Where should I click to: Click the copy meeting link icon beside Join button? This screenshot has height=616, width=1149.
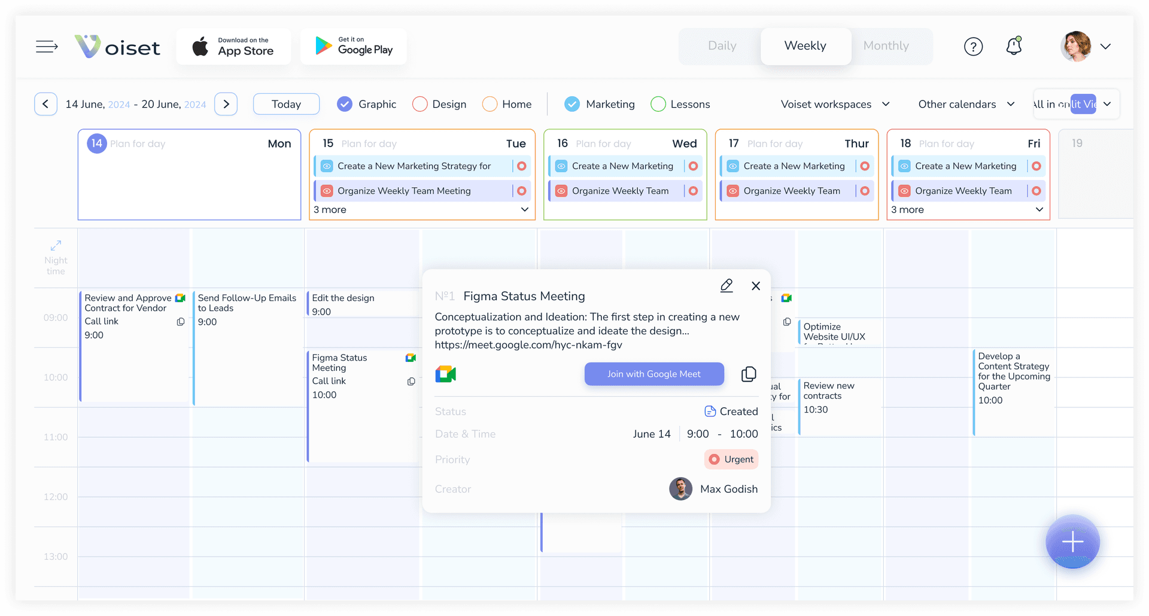(x=748, y=374)
